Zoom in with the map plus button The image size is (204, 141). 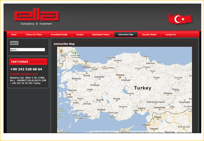[x=61, y=58]
